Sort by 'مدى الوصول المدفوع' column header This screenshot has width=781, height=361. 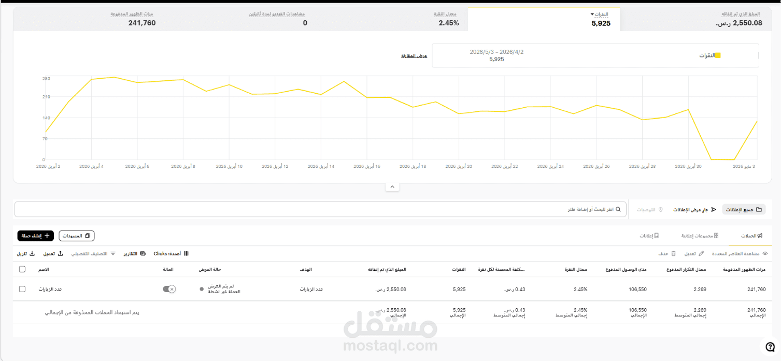(x=627, y=269)
